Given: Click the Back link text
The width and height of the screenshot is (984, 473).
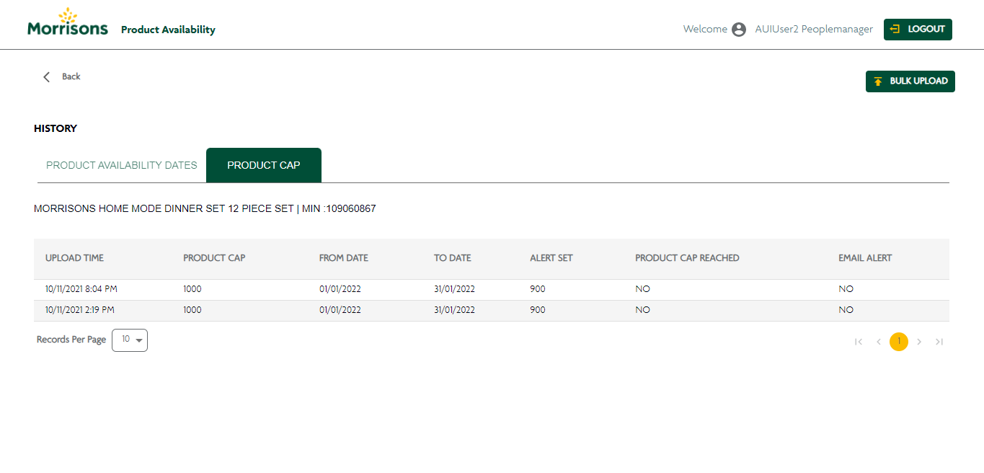Looking at the screenshot, I should pos(71,76).
